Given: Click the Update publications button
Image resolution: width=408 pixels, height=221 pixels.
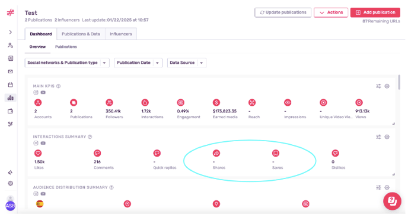Looking at the screenshot, I should 283,12.
